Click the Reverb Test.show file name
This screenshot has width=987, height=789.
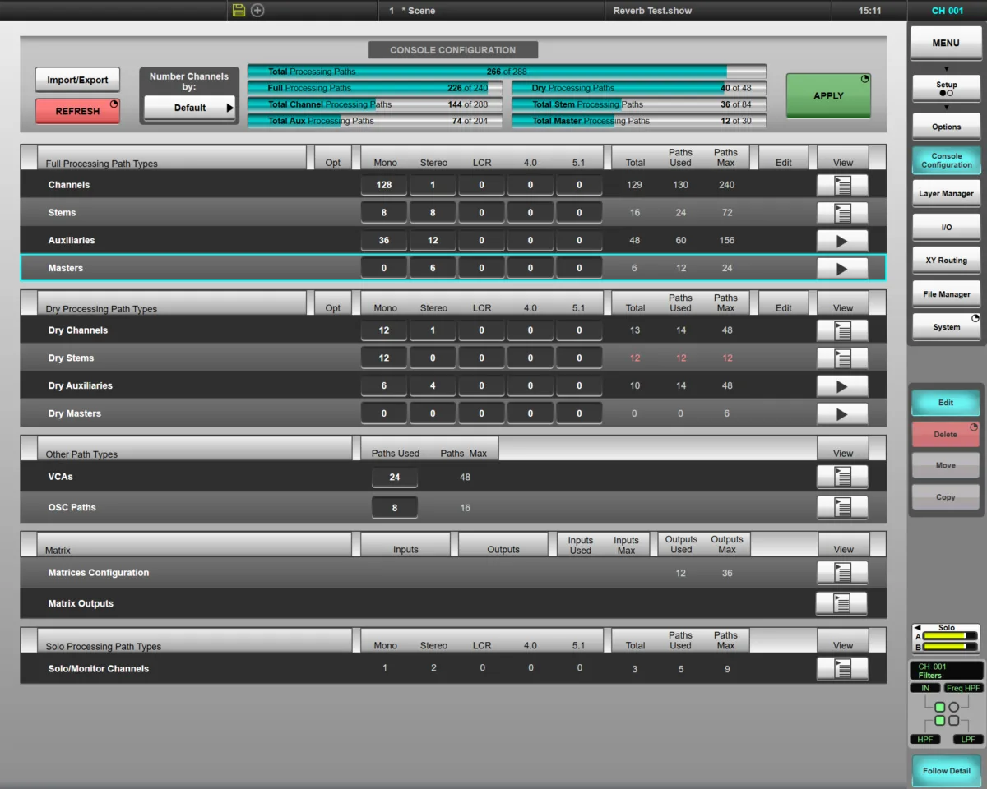pyautogui.click(x=652, y=11)
